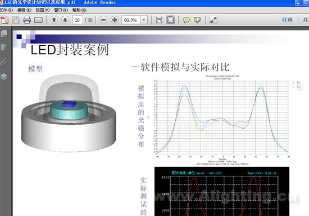Open the 注释 comments panel
The width and height of the screenshot is (309, 216).
pyautogui.click(x=287, y=20)
